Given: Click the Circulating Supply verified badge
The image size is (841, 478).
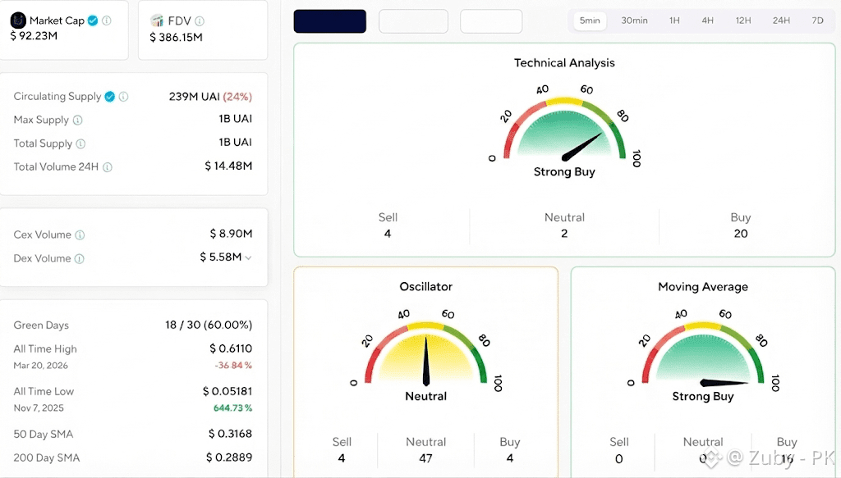Looking at the screenshot, I should click(109, 97).
